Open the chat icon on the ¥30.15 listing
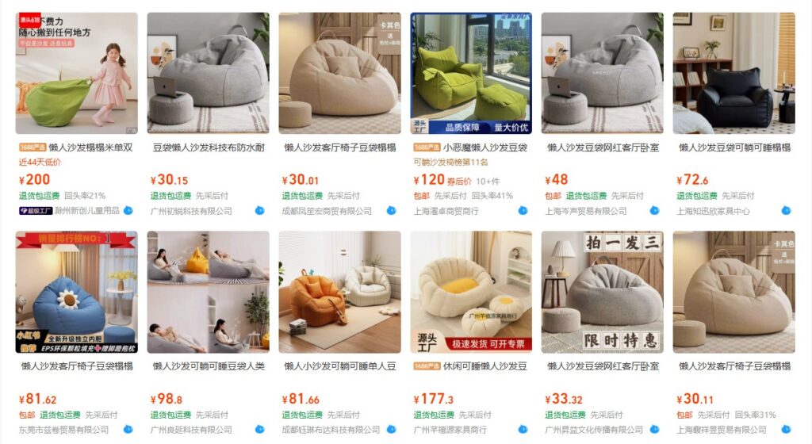The width and height of the screenshot is (812, 444). (260, 211)
